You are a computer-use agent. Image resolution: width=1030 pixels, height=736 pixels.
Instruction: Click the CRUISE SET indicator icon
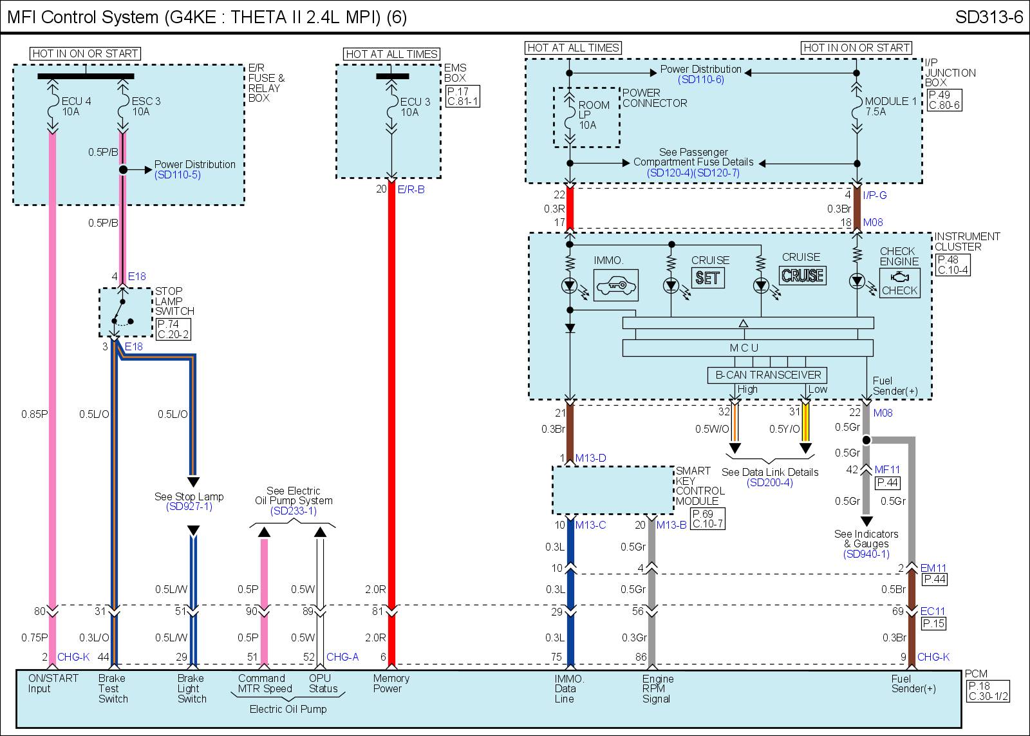(x=707, y=278)
